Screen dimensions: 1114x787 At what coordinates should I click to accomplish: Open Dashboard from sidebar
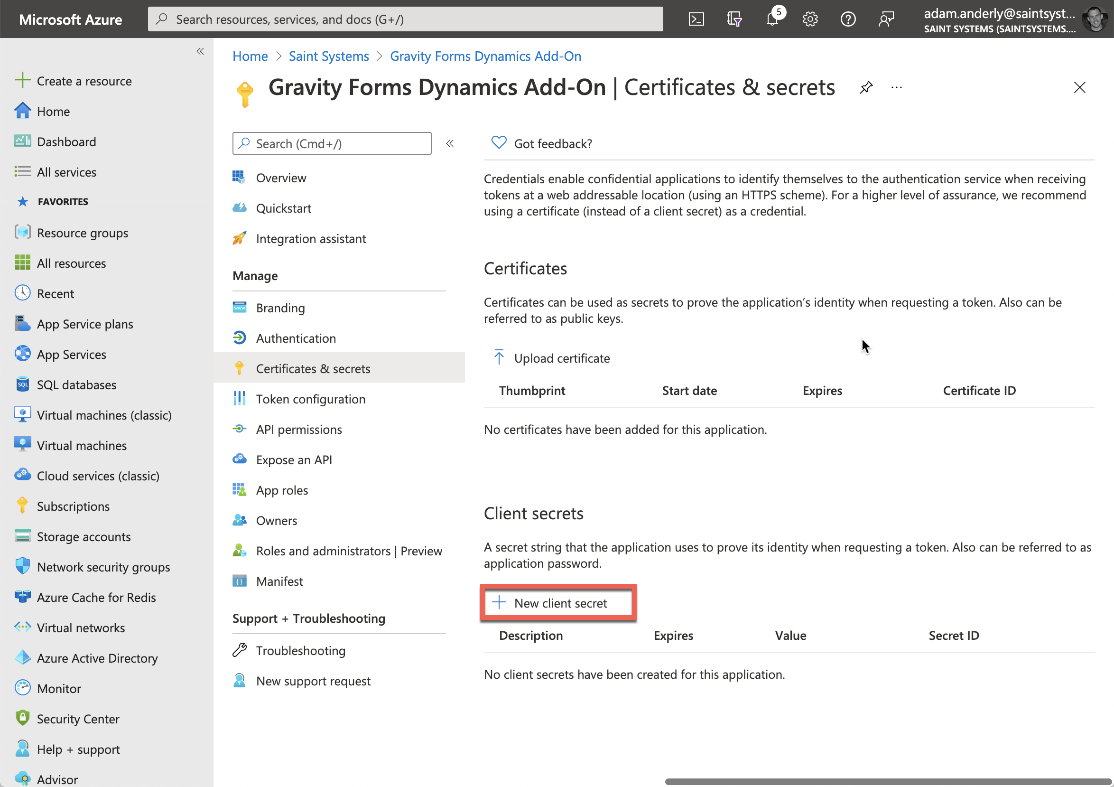(x=56, y=142)
